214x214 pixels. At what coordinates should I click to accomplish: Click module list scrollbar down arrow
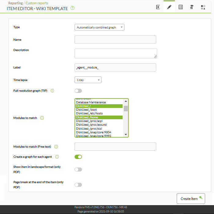point(126,135)
